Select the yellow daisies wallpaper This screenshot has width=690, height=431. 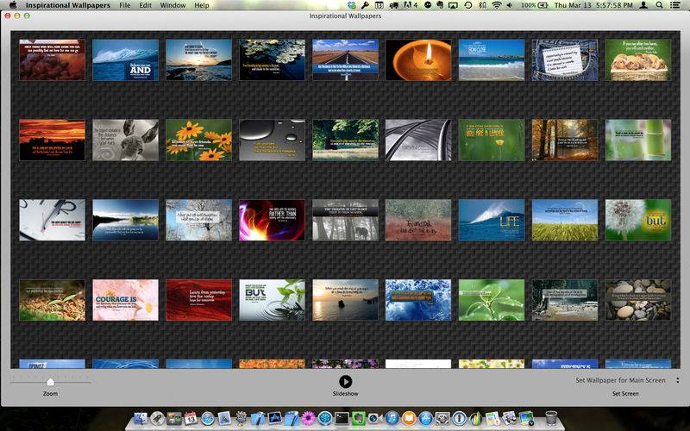click(x=198, y=140)
